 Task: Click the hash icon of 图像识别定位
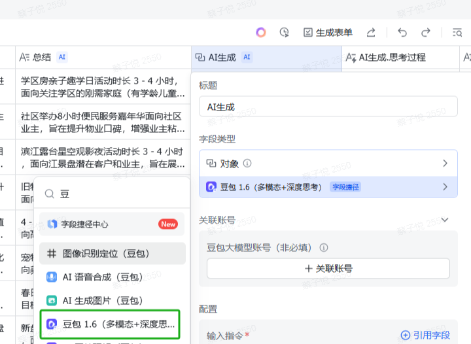52,254
